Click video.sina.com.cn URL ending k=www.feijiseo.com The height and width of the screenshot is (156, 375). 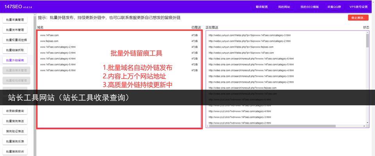click(242, 88)
